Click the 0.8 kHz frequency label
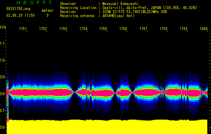This screenshot has width=211, height=134. tap(3, 94)
